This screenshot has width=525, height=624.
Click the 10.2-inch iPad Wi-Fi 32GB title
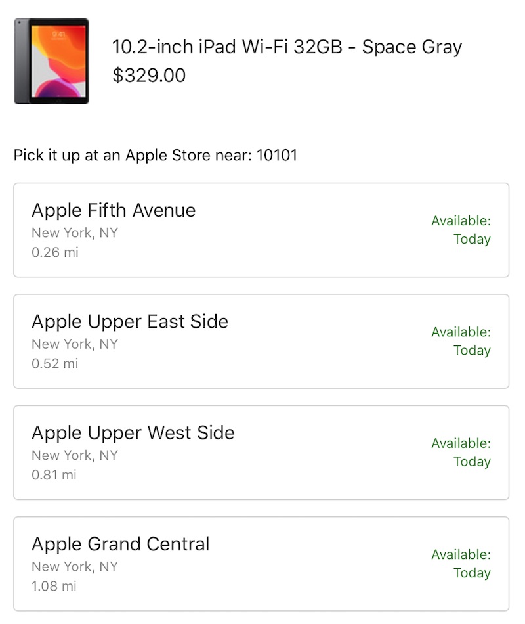[x=287, y=47]
